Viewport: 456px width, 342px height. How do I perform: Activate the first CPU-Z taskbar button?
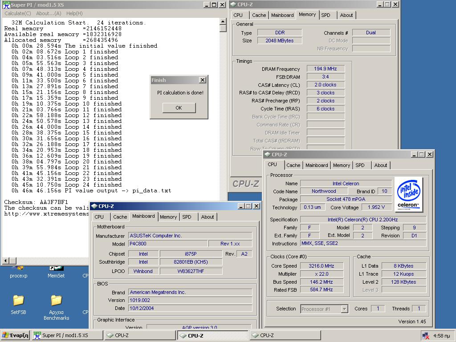click(140, 335)
